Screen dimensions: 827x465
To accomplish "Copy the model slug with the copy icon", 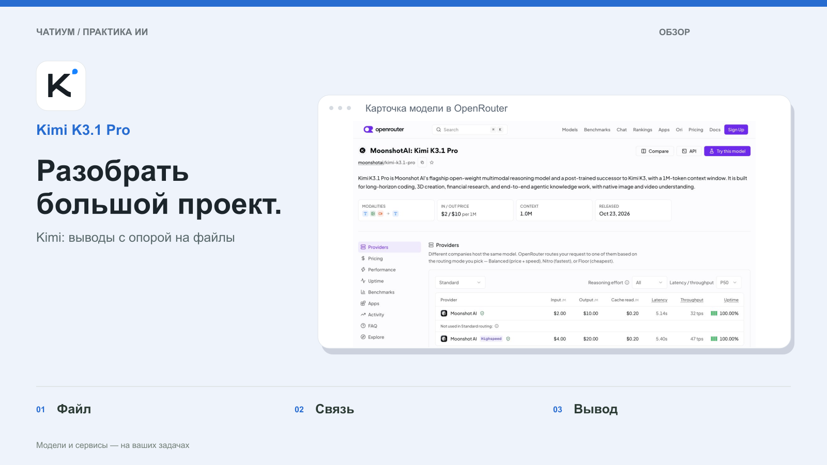I will [x=422, y=163].
